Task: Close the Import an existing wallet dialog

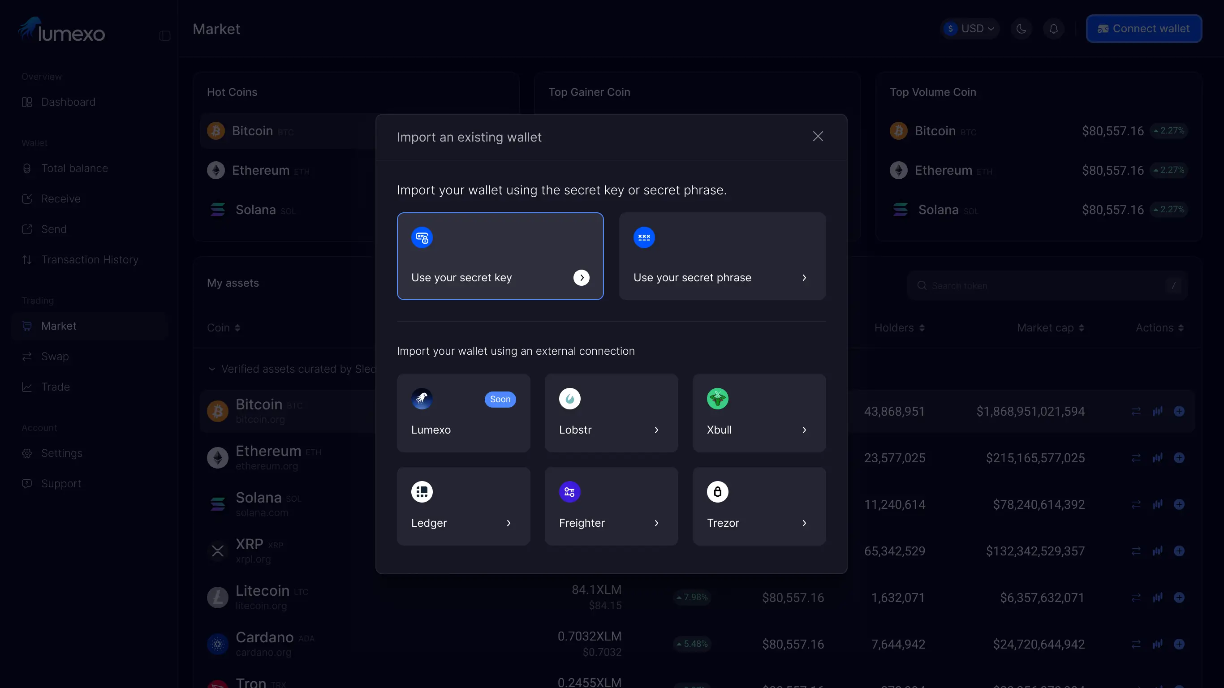Action: tap(818, 136)
